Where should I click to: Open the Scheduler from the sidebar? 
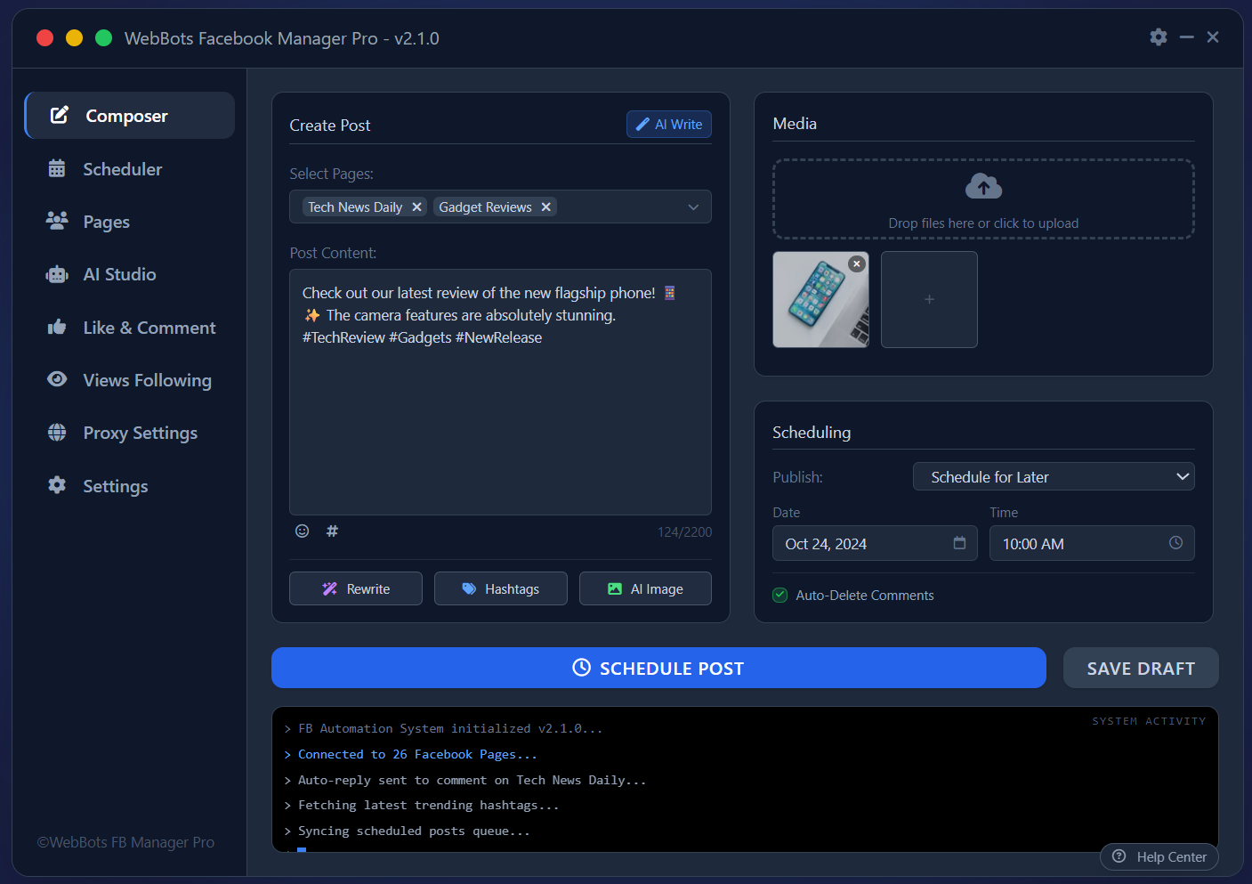pyautogui.click(x=56, y=168)
